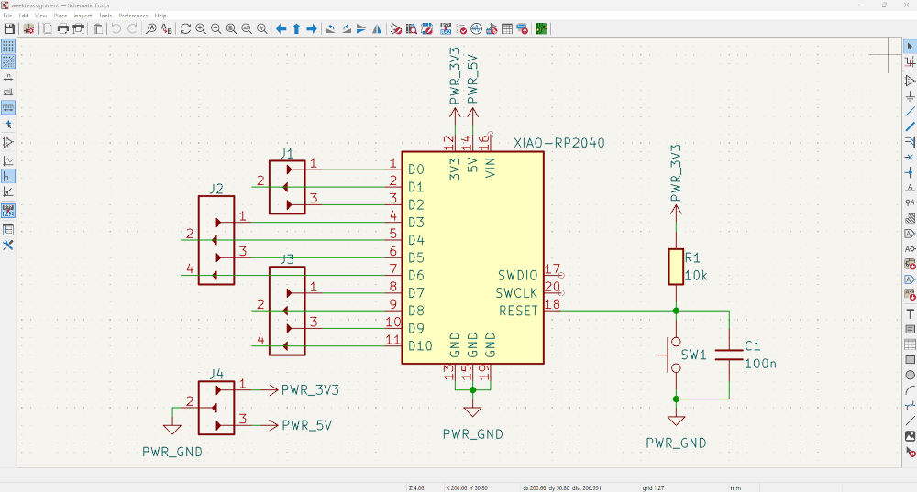Navigate up one sheet with up arrow
This screenshot has width=917, height=492.
coord(296,28)
